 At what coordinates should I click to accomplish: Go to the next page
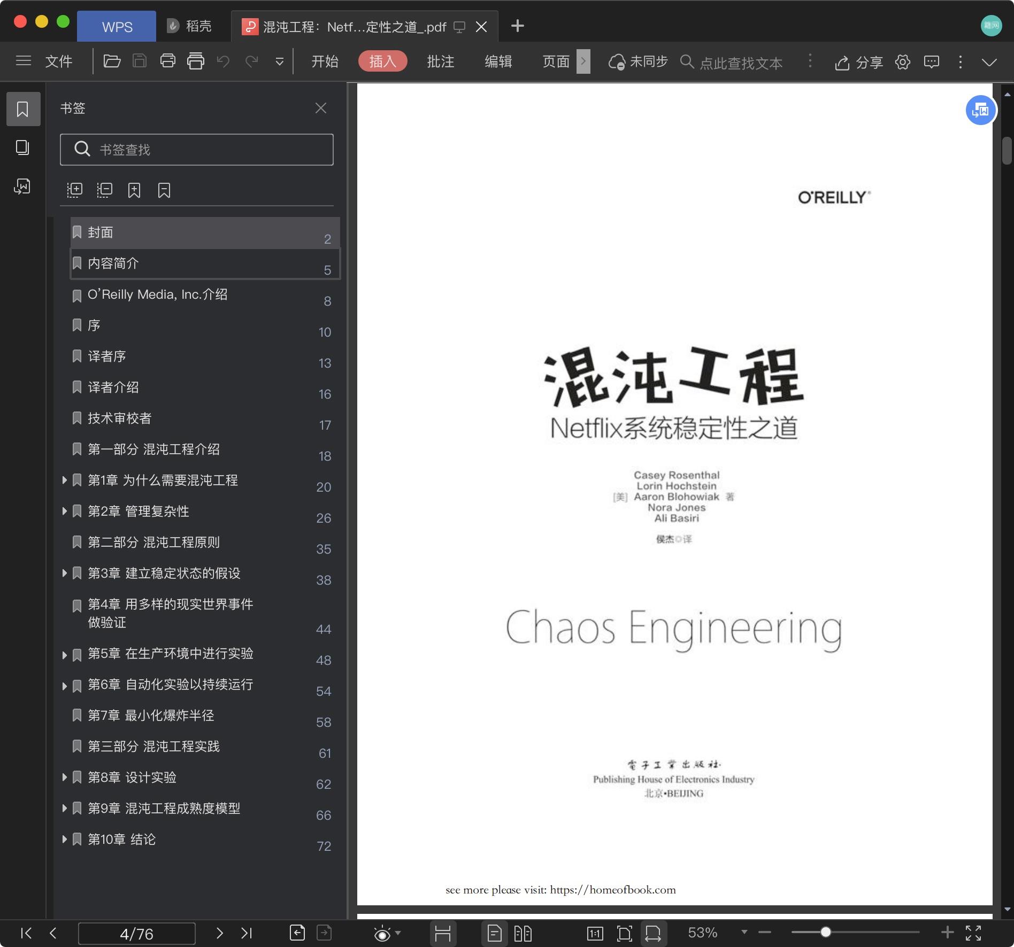point(219,933)
